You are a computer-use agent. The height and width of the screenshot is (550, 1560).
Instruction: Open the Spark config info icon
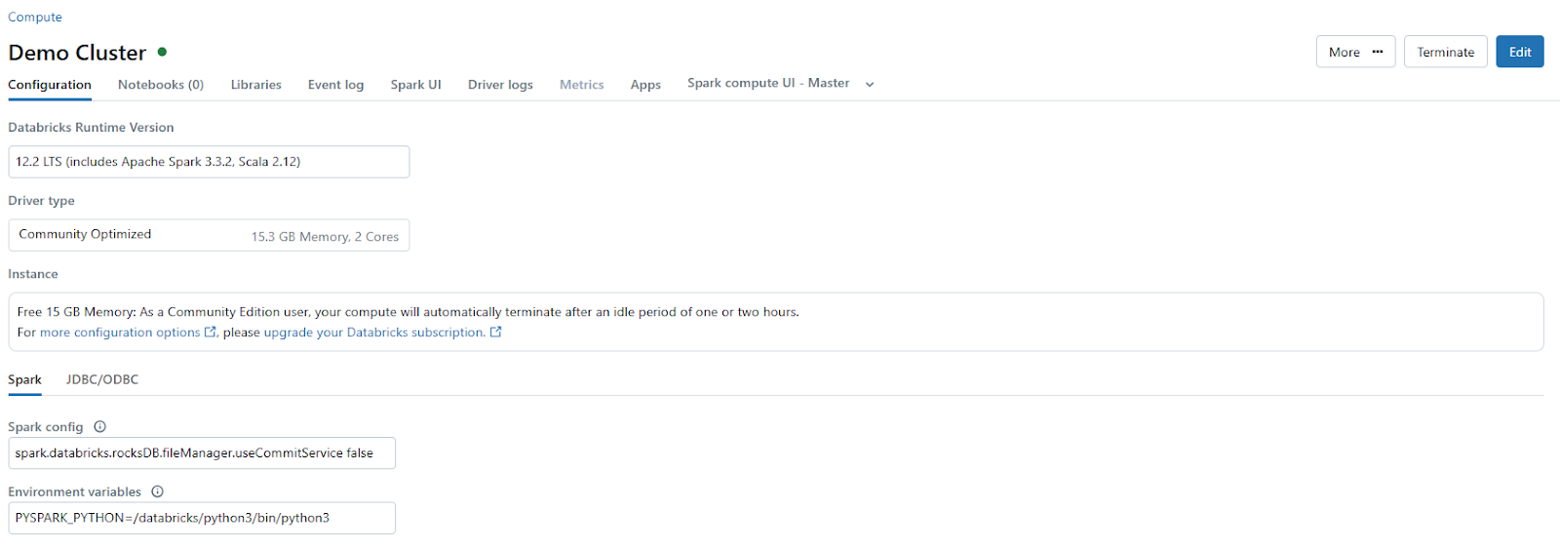(99, 426)
